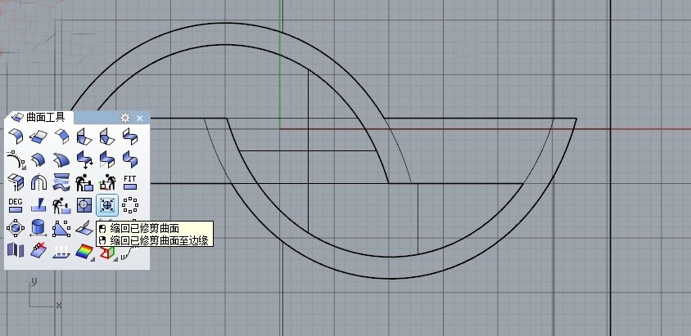Click the DEG change degree icon
Screen dimensions: 691x336
click(16, 204)
